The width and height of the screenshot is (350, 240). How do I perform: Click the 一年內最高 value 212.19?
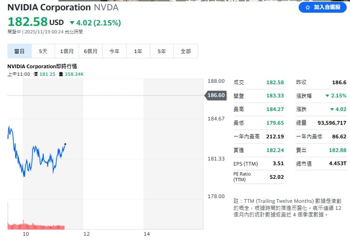pyautogui.click(x=275, y=136)
